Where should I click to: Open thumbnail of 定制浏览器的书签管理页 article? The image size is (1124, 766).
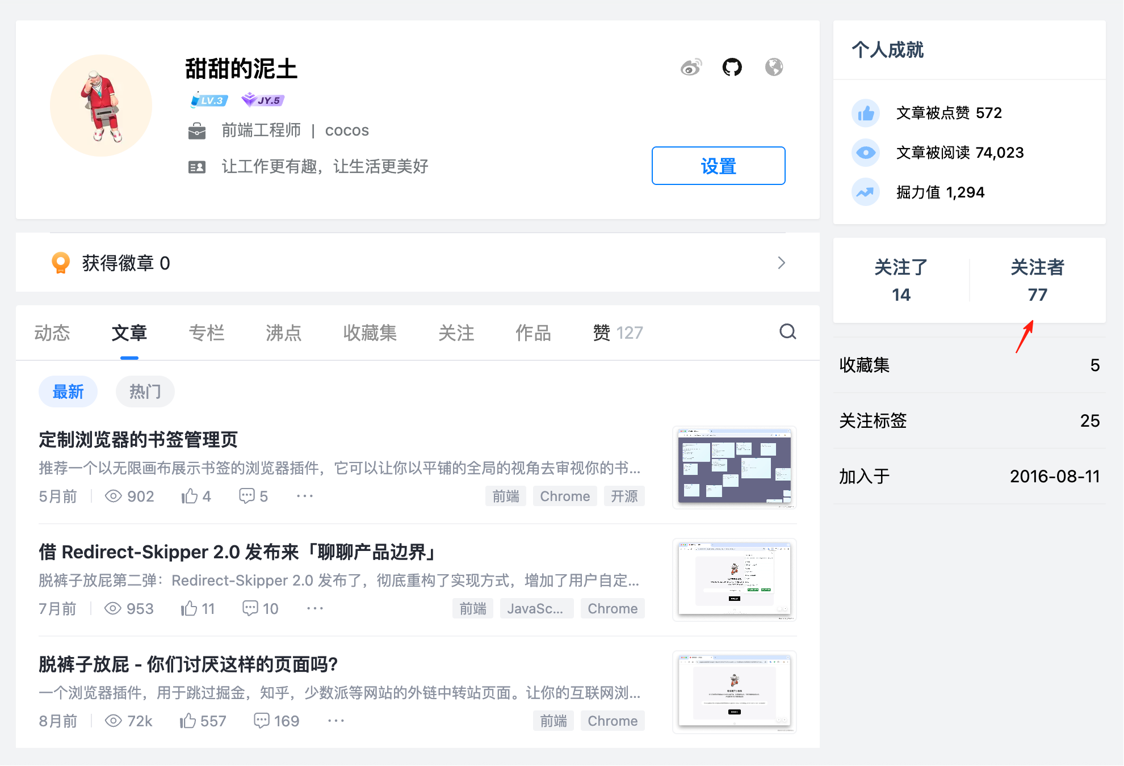pos(734,467)
